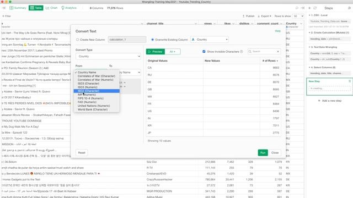353x198 pixels.
Task: Open the comment_count column header menu
Action: click(281, 24)
